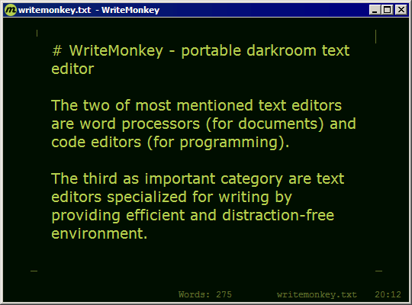Screen dimensions: 412x305
Task: Click line 'are word processors (for documents) and'
Action: tap(204, 124)
